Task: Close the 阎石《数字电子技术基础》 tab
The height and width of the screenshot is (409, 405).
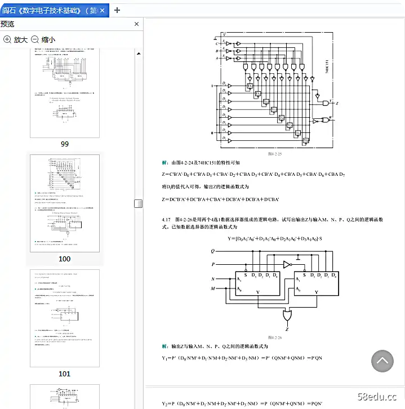Action: [x=102, y=11]
